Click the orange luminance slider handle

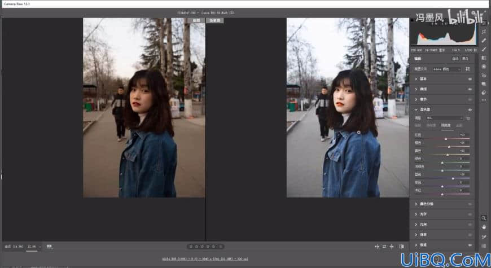(449, 147)
